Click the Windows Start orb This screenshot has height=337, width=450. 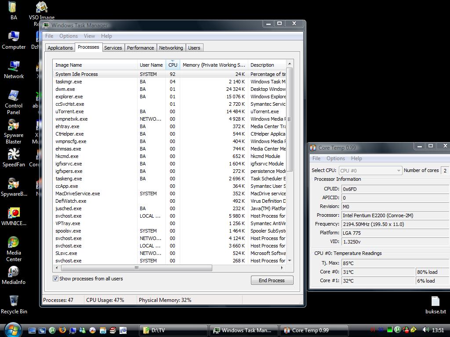tap(12, 330)
